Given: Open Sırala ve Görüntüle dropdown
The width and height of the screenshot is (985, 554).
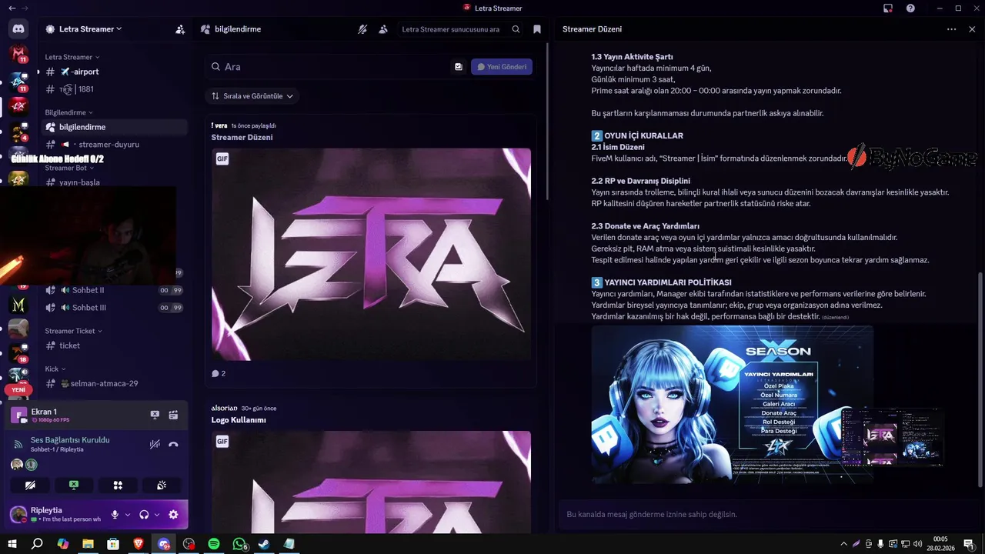Looking at the screenshot, I should click(x=252, y=96).
